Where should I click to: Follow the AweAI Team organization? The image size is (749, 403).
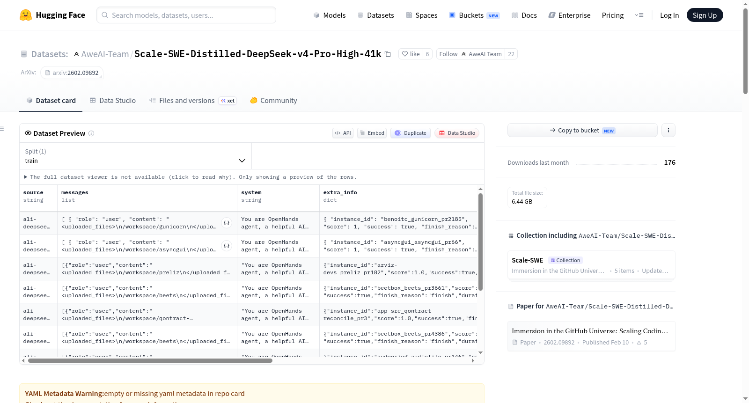[470, 54]
